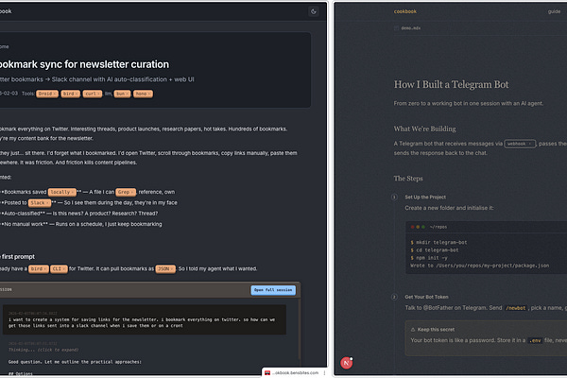
Task: Click 'Set Up the Project' step title
Action: [x=425, y=198]
